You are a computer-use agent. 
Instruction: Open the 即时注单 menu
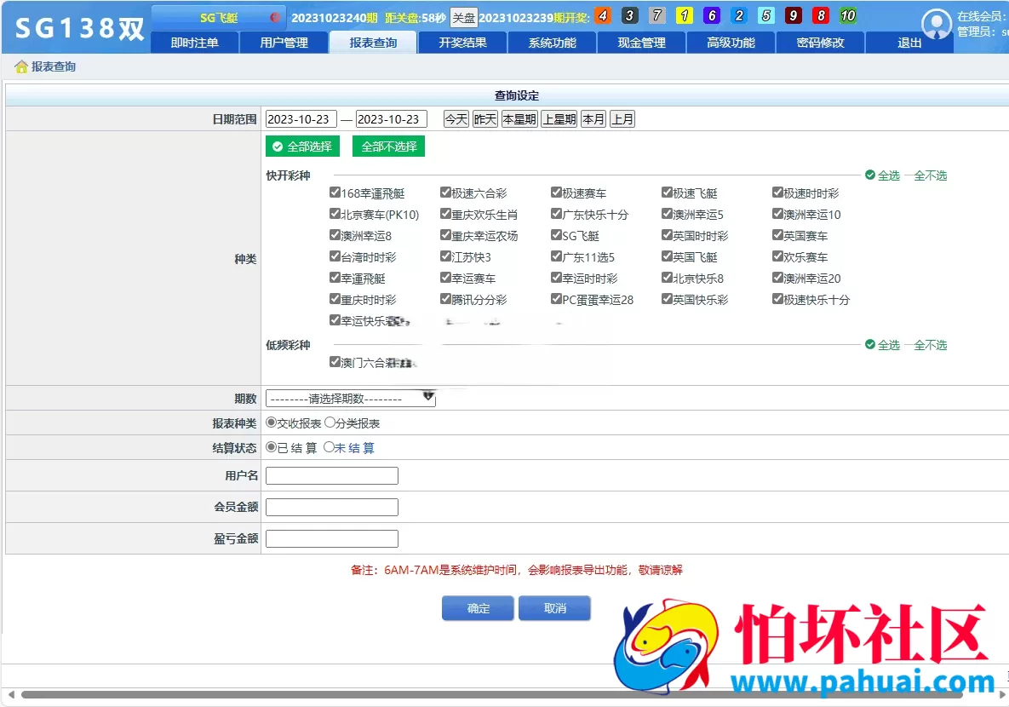click(x=194, y=43)
